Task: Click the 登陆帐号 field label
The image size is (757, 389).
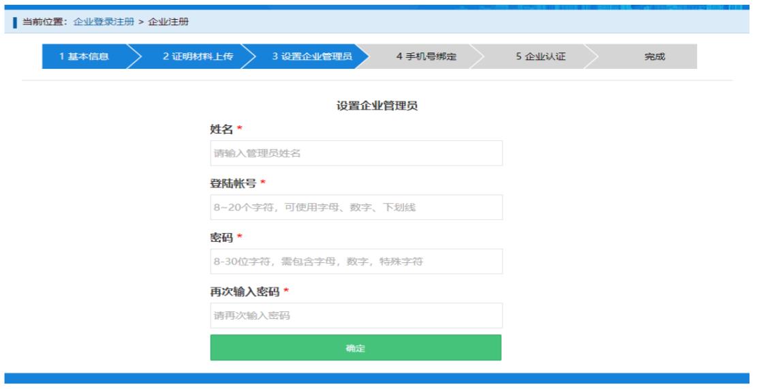Action: (x=233, y=183)
